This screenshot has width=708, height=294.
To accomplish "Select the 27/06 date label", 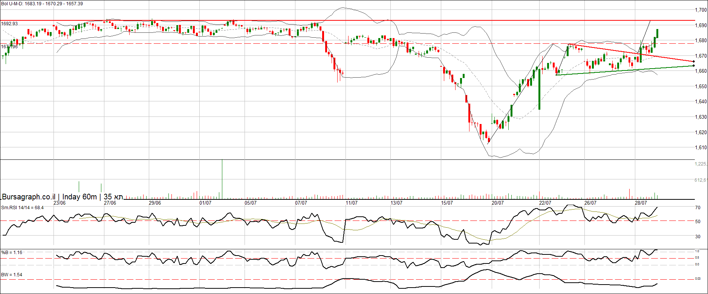I will [110, 203].
